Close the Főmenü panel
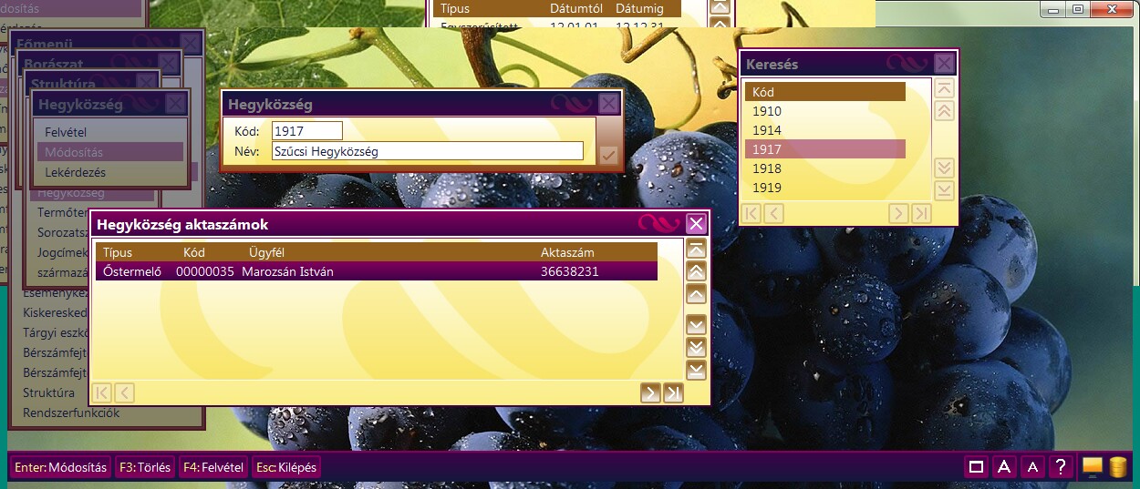The image size is (1140, 489). (191, 42)
